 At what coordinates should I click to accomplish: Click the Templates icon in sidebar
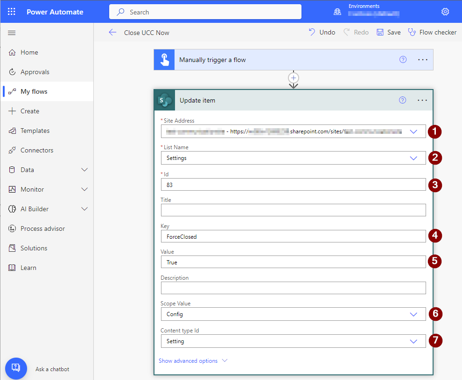[12, 131]
